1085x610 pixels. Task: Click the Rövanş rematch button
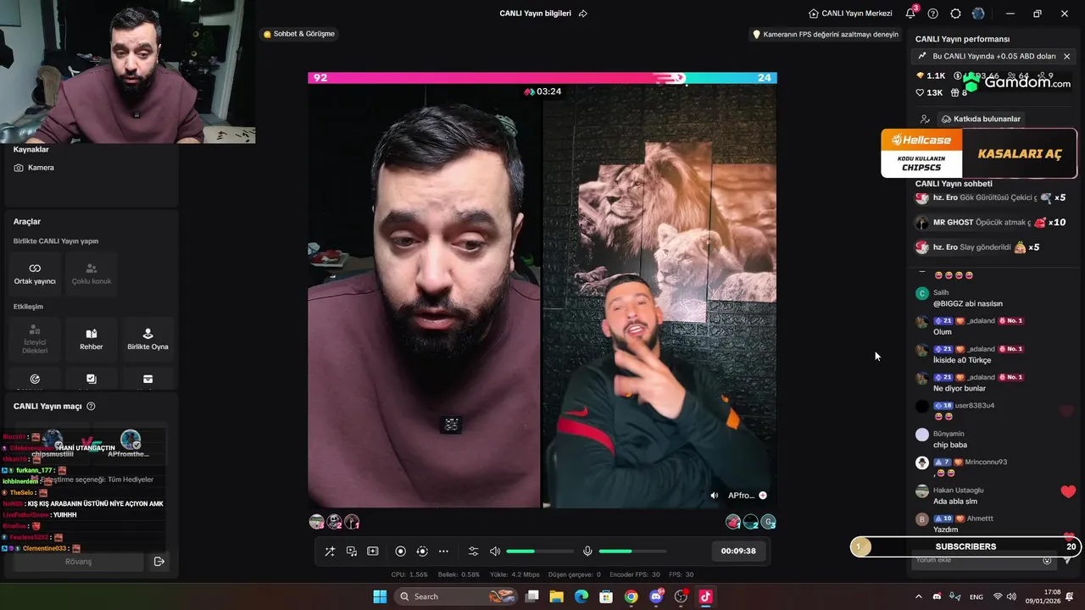(78, 562)
